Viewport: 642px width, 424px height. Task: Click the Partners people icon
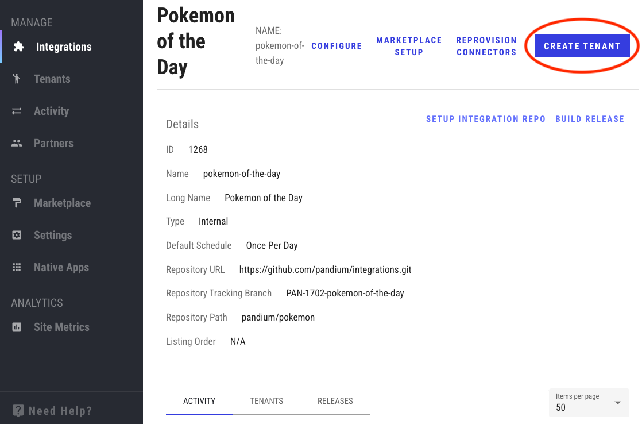[17, 144]
